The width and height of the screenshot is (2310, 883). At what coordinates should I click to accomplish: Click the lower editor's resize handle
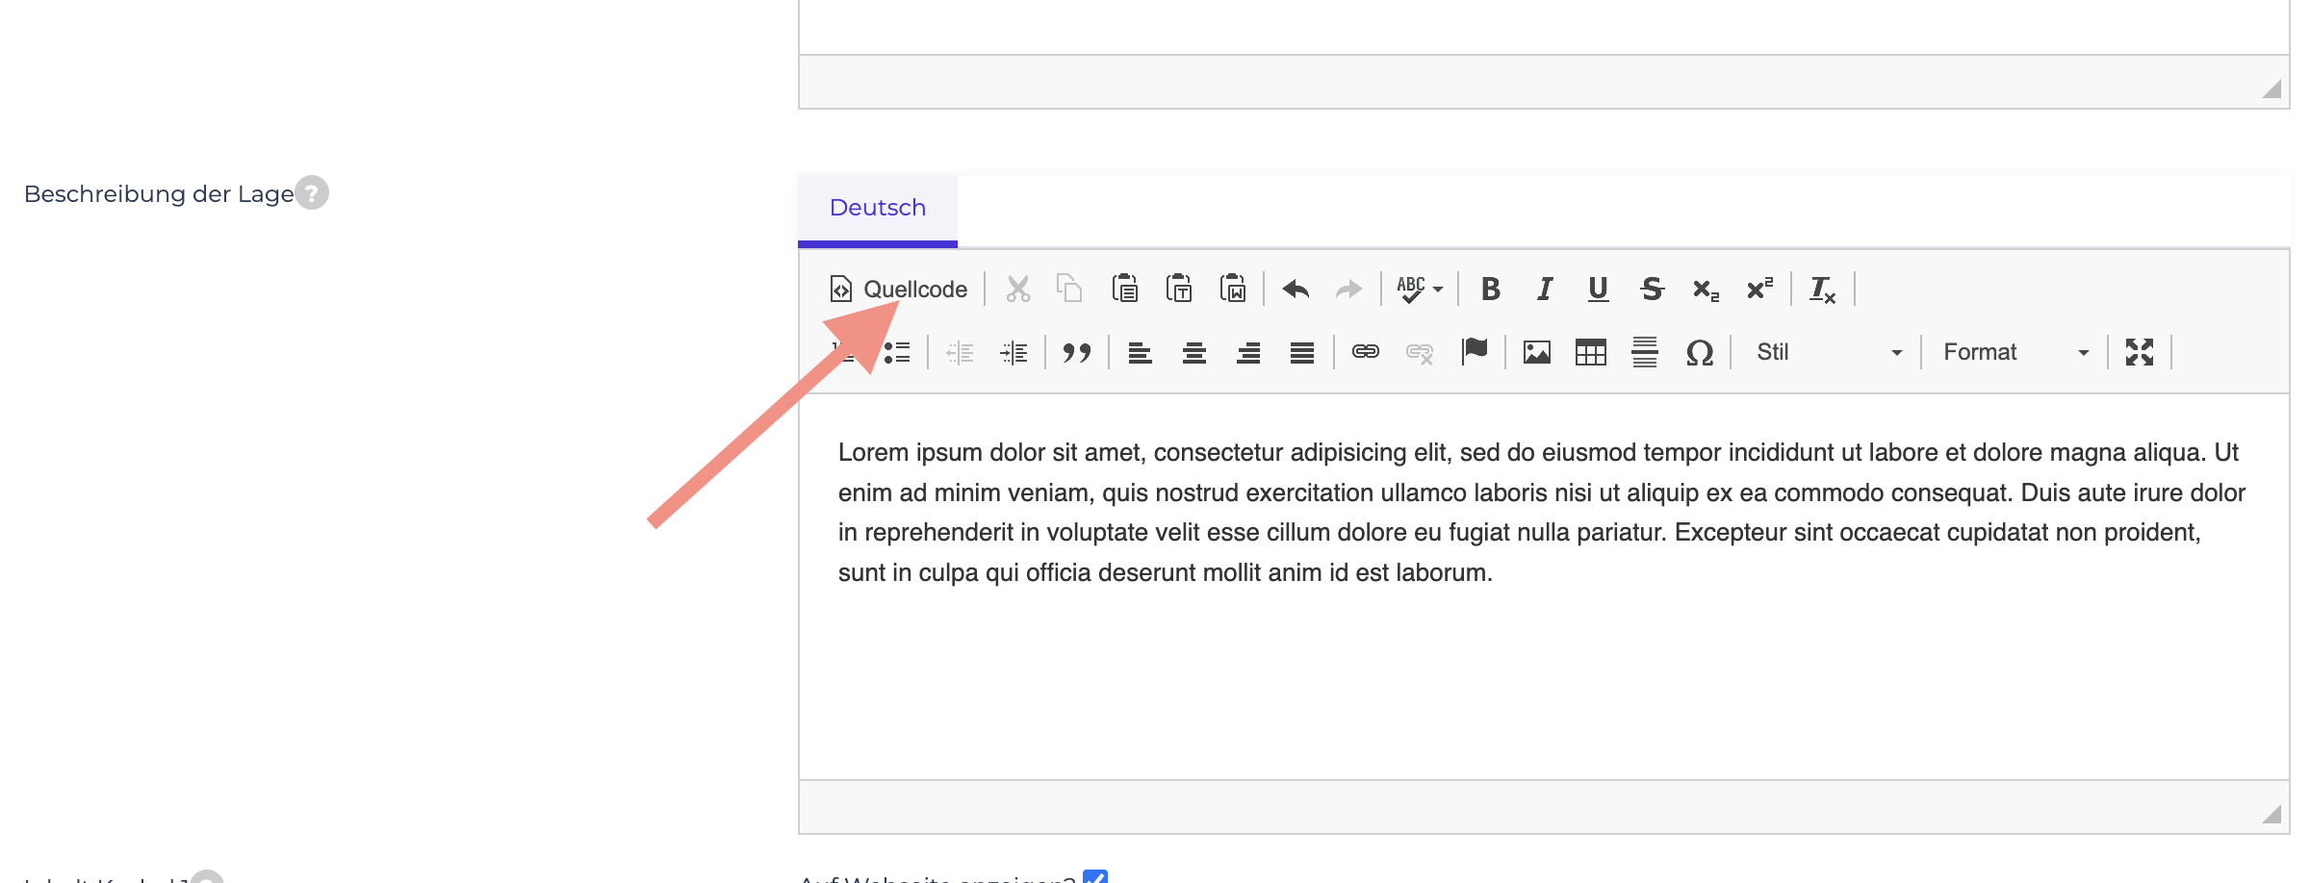[2271, 814]
